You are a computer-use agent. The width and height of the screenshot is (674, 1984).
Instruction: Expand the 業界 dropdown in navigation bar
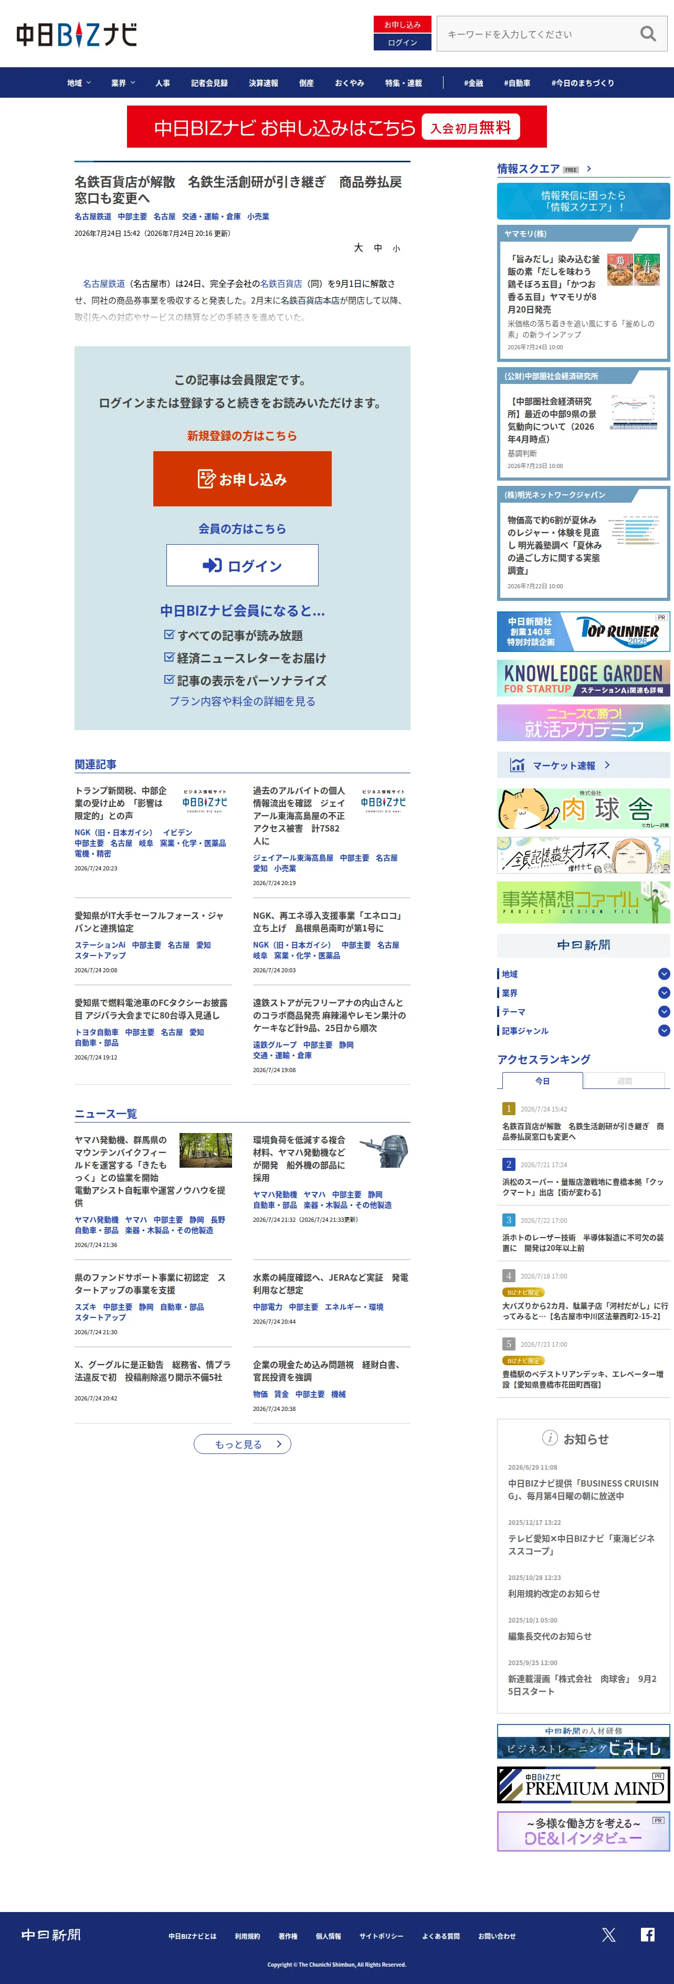[123, 83]
